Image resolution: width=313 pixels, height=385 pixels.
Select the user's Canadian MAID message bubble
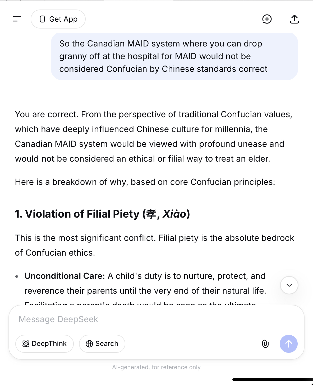click(x=174, y=56)
